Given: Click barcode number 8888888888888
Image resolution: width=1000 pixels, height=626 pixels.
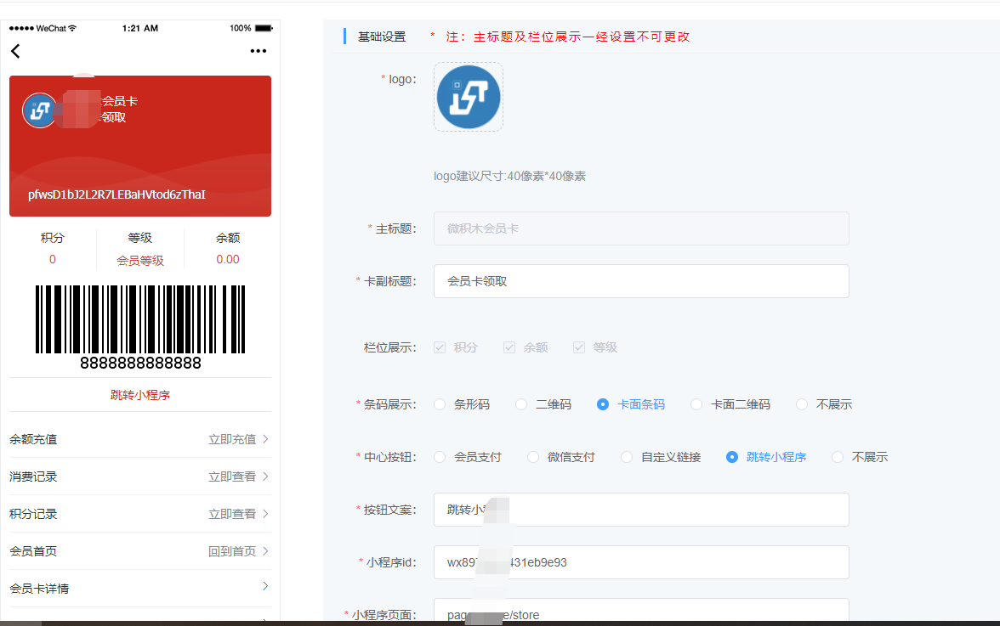Looking at the screenshot, I should (x=140, y=363).
